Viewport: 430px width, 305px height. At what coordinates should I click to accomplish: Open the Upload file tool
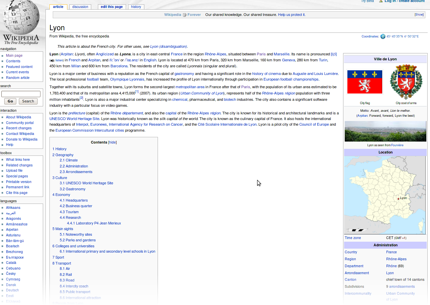coord(14,170)
